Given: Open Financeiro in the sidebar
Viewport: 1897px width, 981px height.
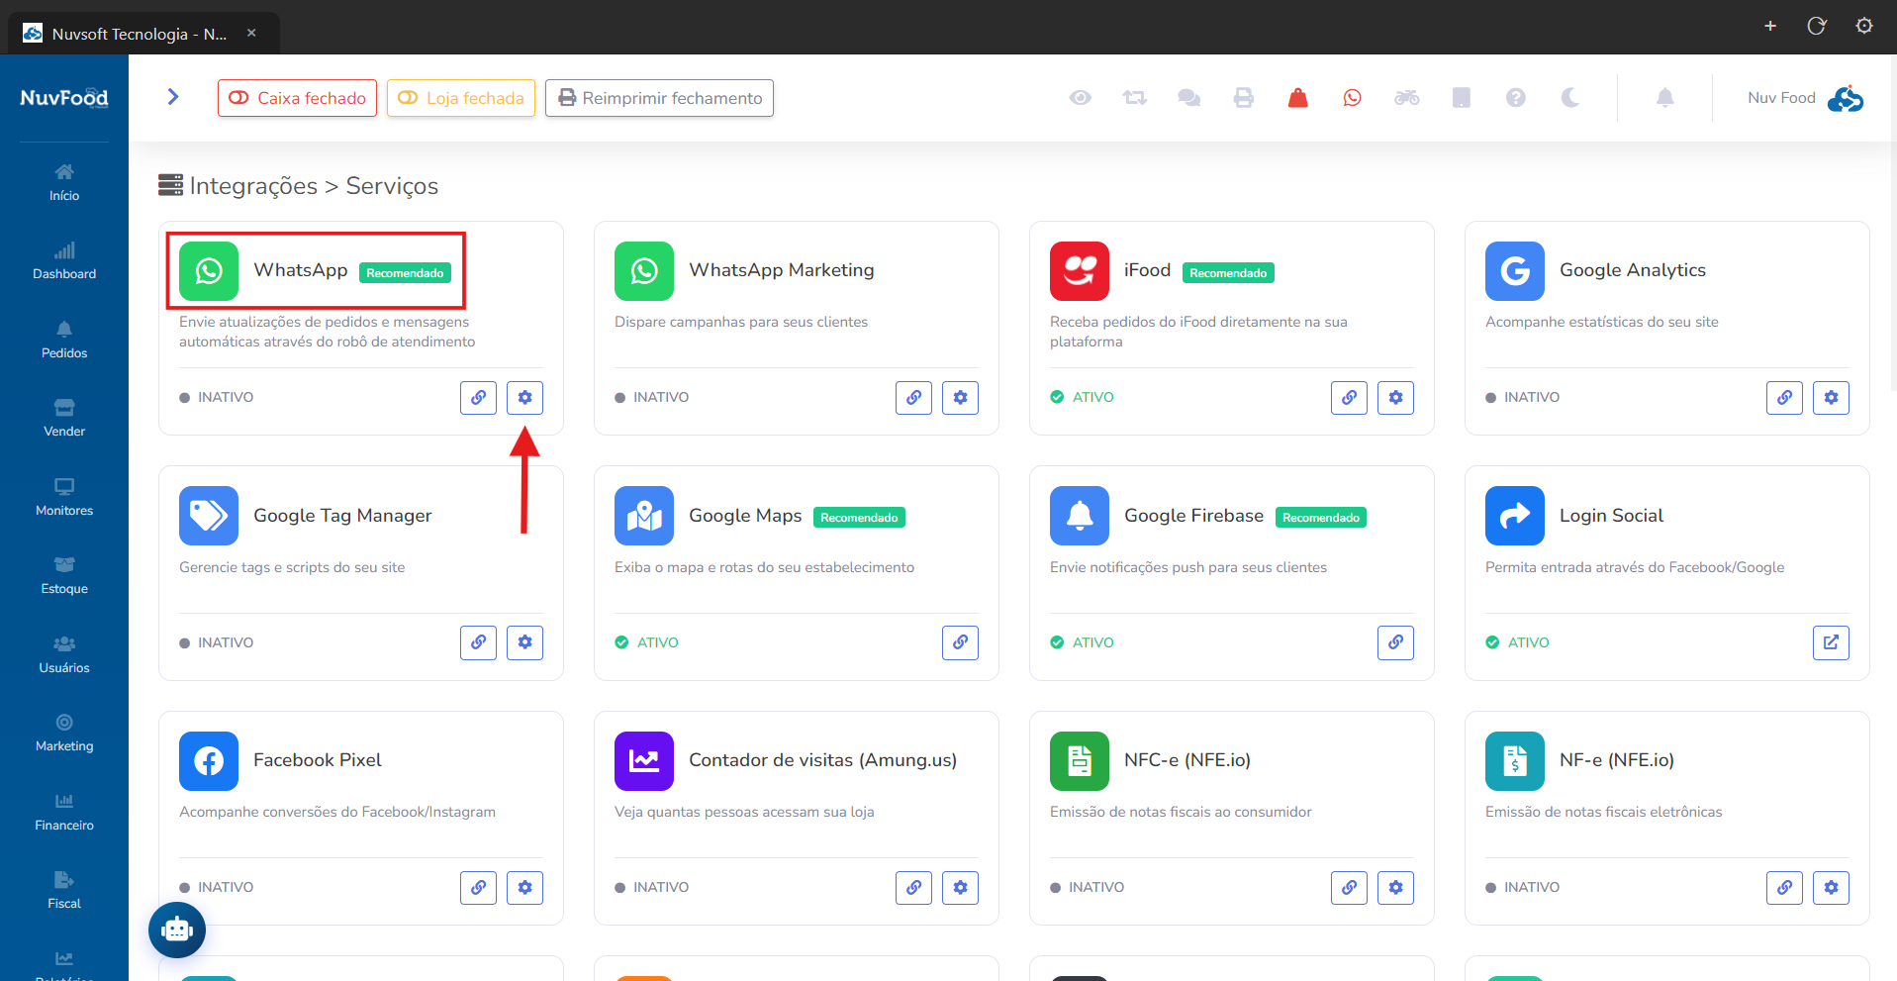Looking at the screenshot, I should pyautogui.click(x=64, y=813).
